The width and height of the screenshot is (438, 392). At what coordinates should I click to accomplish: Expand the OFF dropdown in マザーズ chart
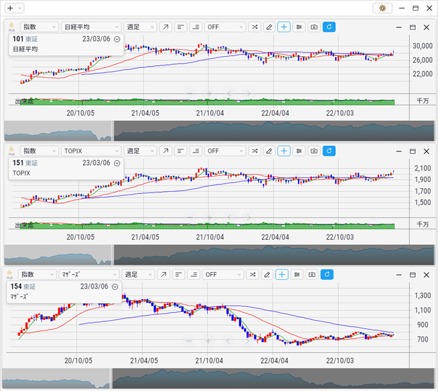point(225,275)
